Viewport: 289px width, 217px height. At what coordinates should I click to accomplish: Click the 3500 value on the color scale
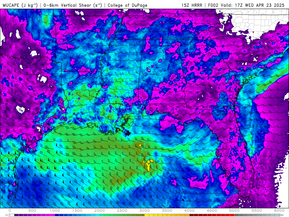(167, 210)
